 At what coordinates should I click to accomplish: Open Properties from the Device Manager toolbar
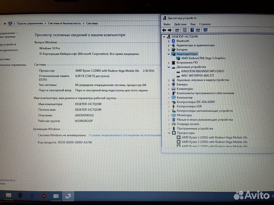[x=185, y=30]
